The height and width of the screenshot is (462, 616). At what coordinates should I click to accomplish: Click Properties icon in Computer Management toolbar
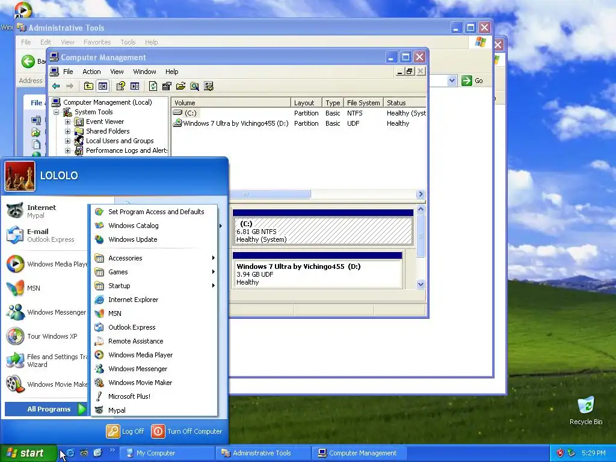click(167, 86)
